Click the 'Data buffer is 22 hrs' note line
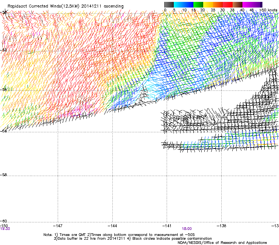This screenshot has width=279, height=245. [133, 239]
